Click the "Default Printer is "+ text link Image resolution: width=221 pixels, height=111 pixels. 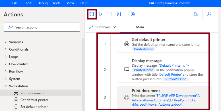point(174,65)
